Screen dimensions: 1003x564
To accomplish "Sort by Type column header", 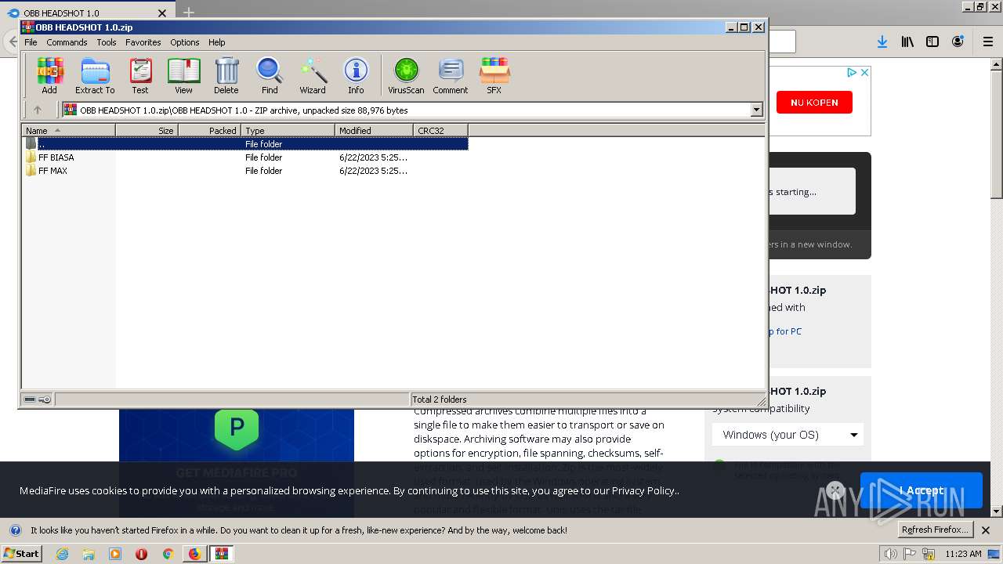I will (x=288, y=131).
